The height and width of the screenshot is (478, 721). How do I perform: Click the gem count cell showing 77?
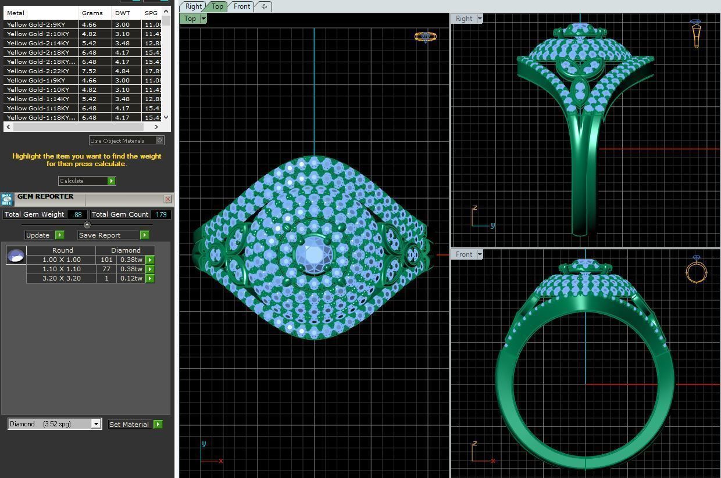point(107,269)
